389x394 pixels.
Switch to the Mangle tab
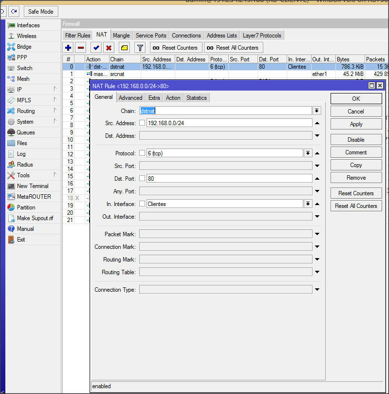[x=121, y=36]
